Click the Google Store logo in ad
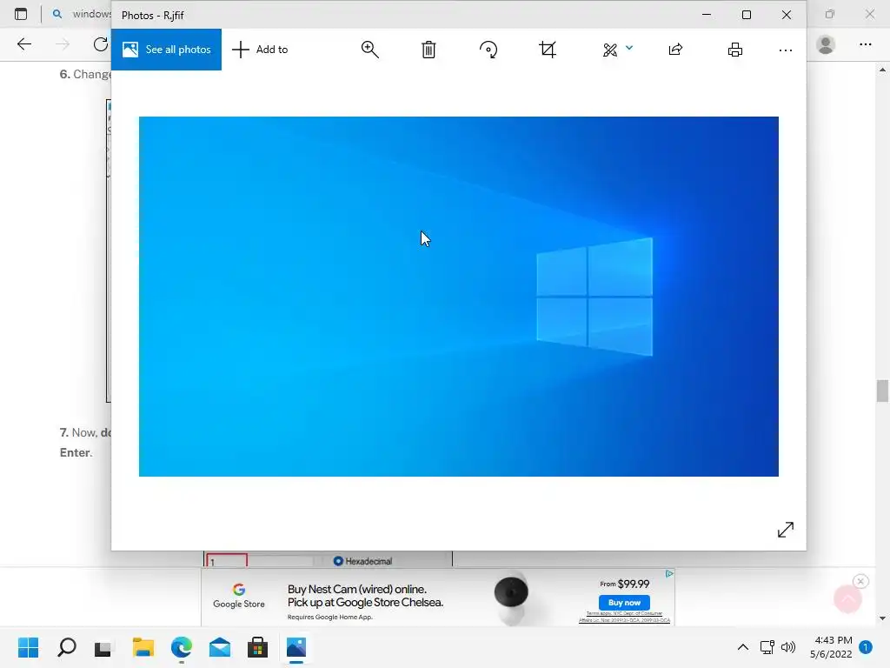 click(239, 597)
